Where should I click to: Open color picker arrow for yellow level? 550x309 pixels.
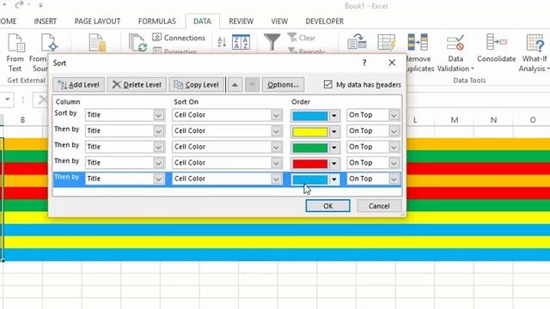tap(334, 131)
